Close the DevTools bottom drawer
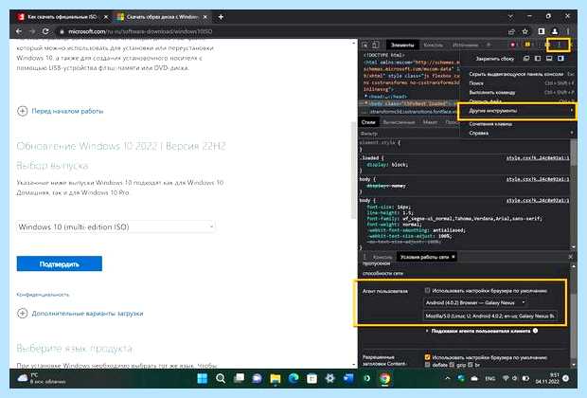 coord(570,257)
